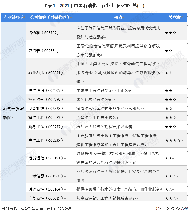Image resolution: width=188 pixels, height=214 pixels.
Task: Select the cell 博迈科（603727）
Action: pos(50,31)
